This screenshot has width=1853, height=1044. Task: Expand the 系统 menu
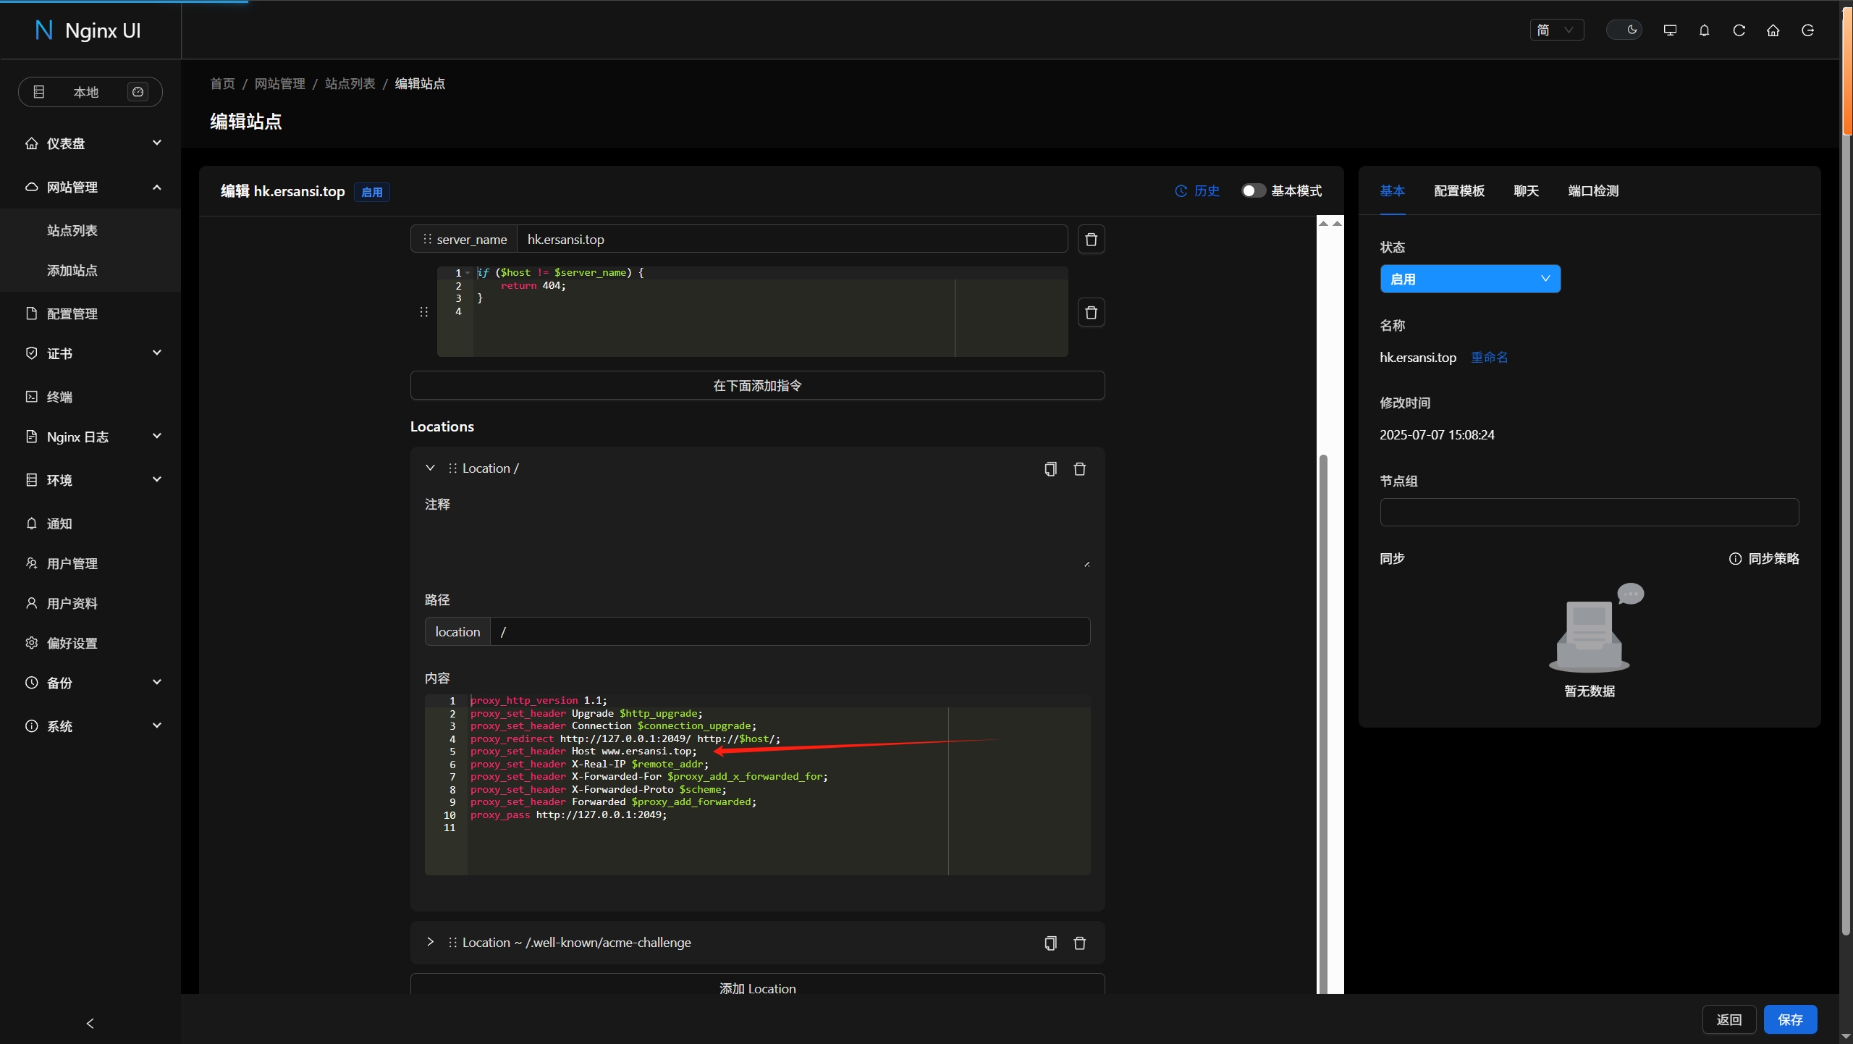tap(90, 726)
